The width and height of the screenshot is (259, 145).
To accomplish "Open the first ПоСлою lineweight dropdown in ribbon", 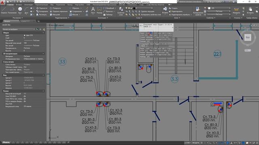I will pos(219,11).
